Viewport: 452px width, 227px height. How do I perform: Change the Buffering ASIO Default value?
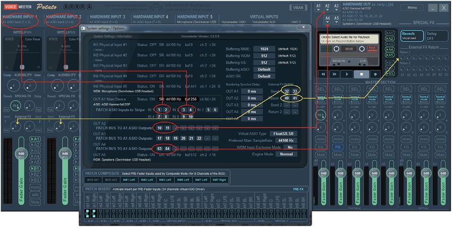tap(264, 70)
